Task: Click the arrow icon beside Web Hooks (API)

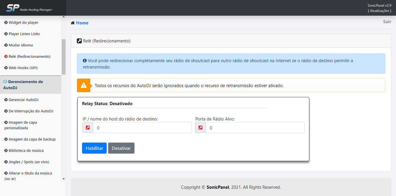Action: coord(6,68)
